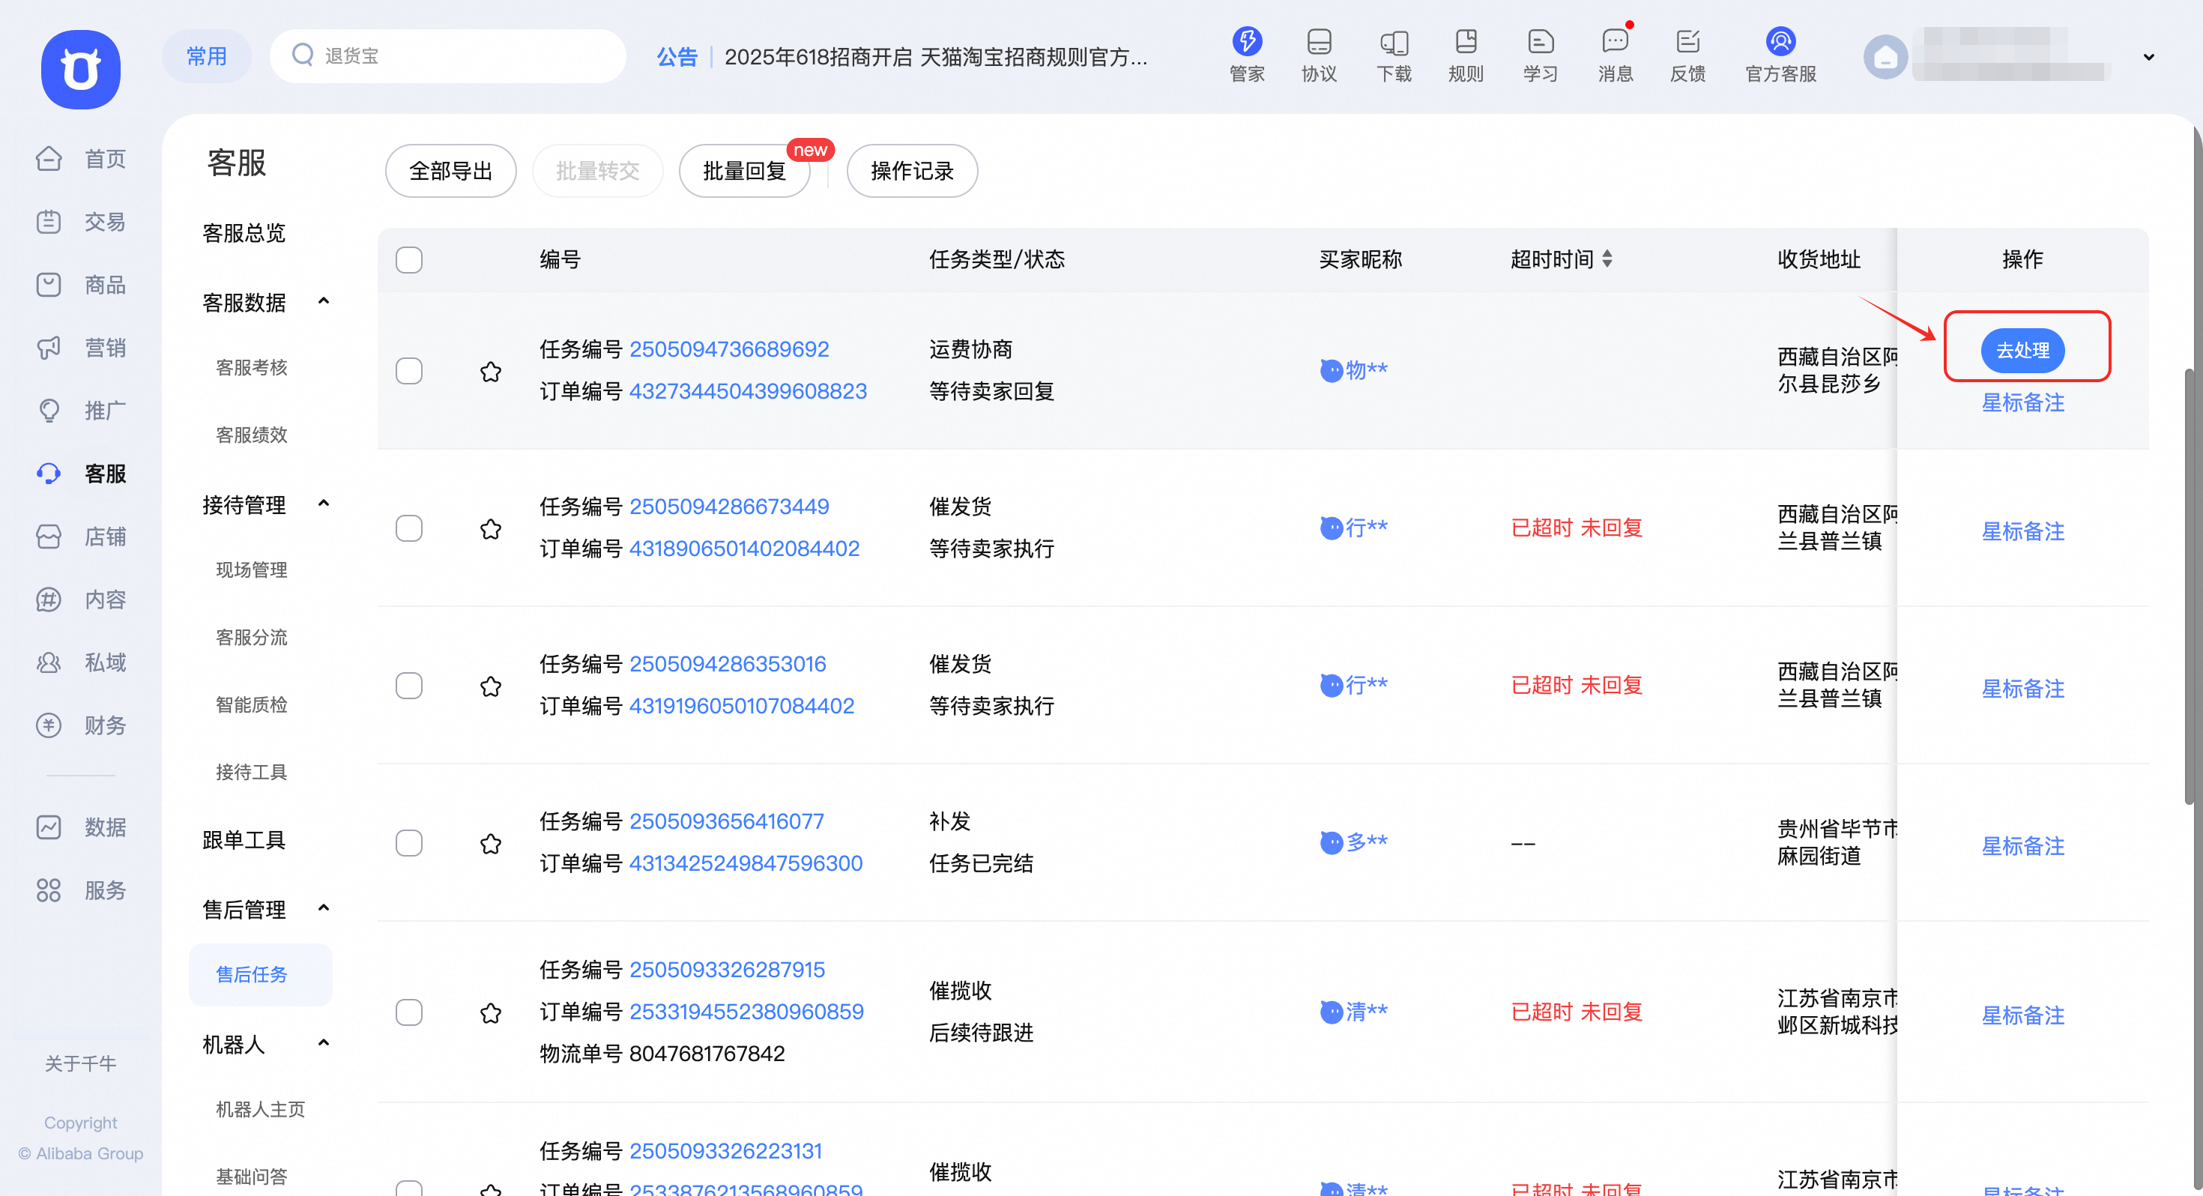Collapse the 售后管理 section
Screen dimensions: 2203x1196
323,907
